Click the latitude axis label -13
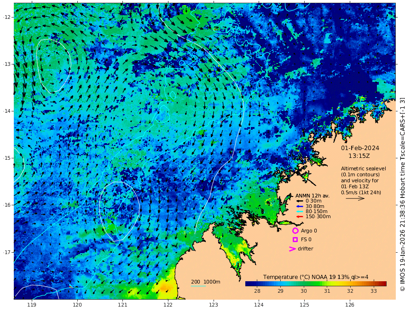Image resolution: width=405 pixels, height=313 pixels. pyautogui.click(x=7, y=64)
